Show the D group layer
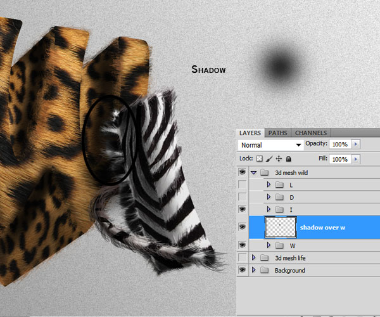This screenshot has width=380, height=317. pyautogui.click(x=242, y=197)
